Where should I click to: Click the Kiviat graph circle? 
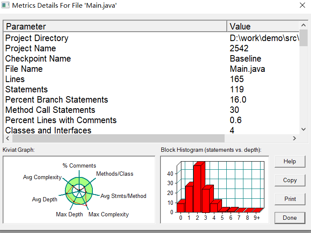(79, 190)
